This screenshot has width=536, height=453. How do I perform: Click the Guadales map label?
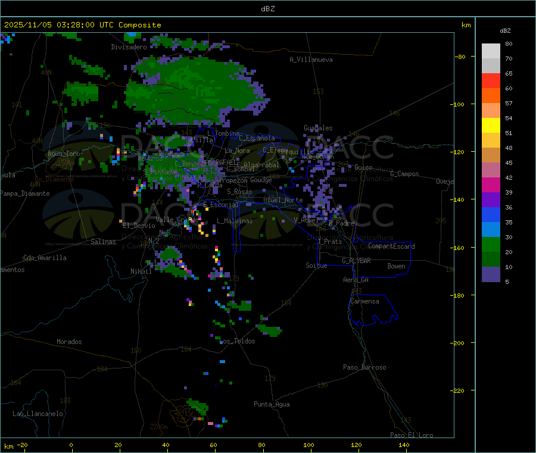coord(318,128)
